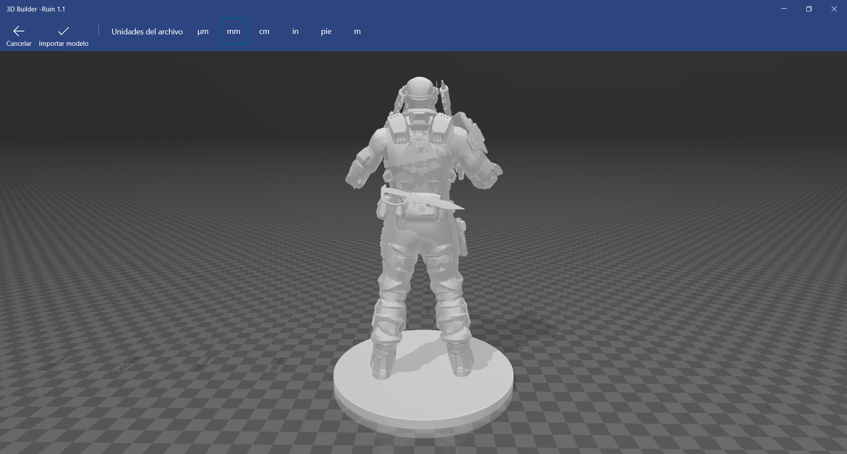Close the 3D Builder window

pos(834,9)
